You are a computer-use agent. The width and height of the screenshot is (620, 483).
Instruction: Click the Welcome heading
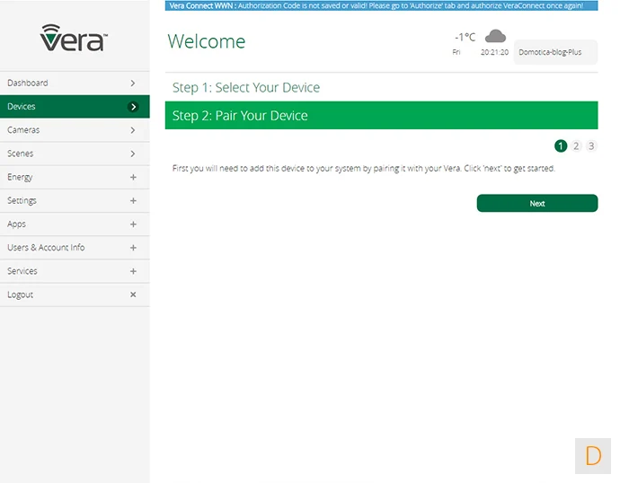click(207, 41)
